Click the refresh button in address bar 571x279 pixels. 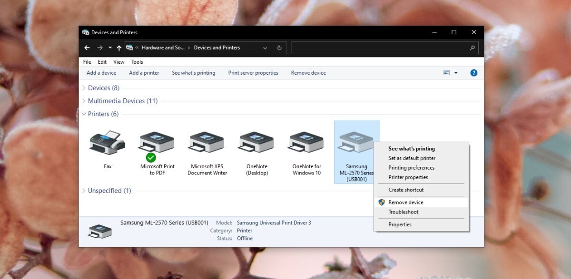pyautogui.click(x=279, y=48)
